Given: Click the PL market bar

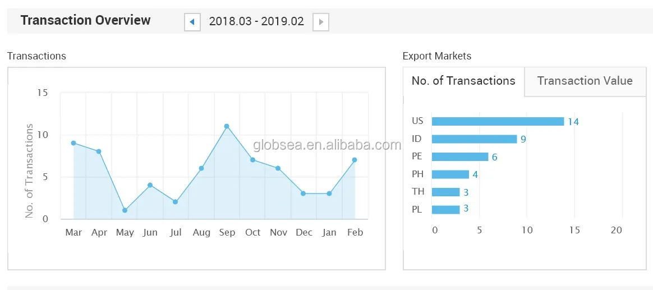Looking at the screenshot, I should pos(446,210).
